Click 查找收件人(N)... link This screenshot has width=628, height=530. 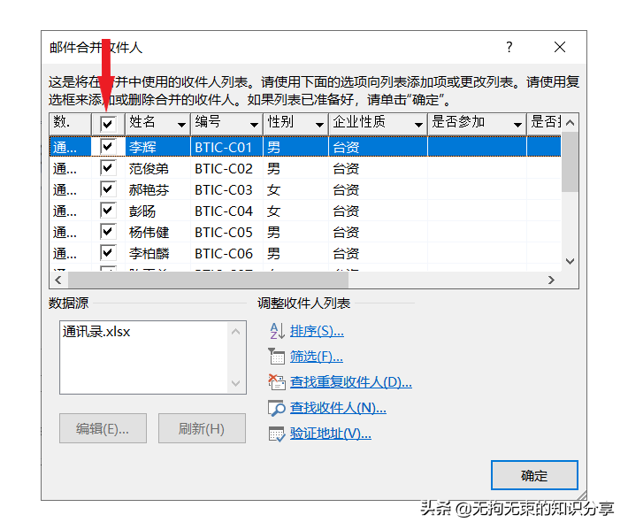pos(338,408)
